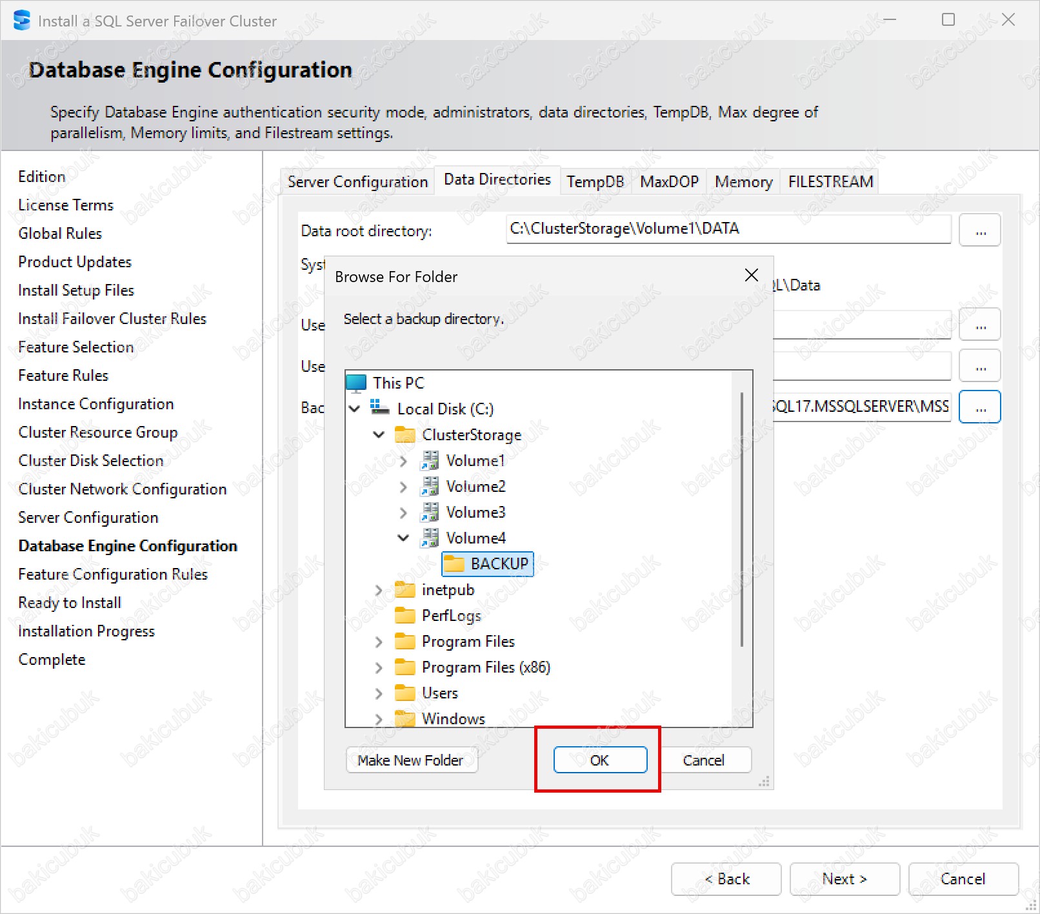This screenshot has height=914, width=1040.
Task: Switch to the TempDB tab
Action: pos(595,182)
